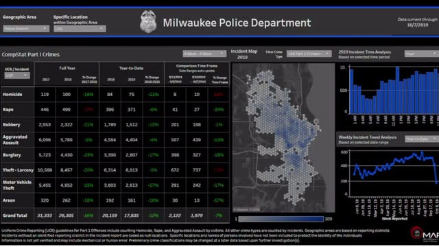The height and width of the screenshot is (247, 439).
Task: Click the Motor Vehicle Theft 2017 value 5,455
Action: coord(45,185)
